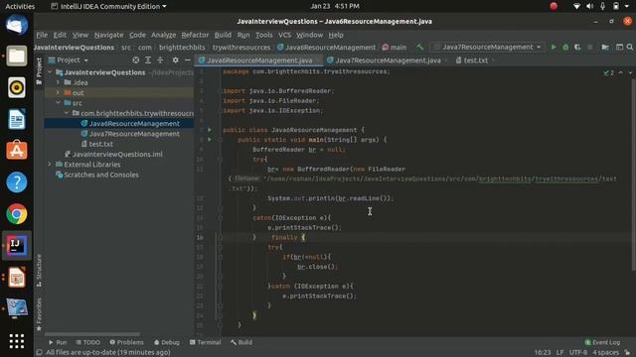Open Ubuntu Software from dock
The width and height of the screenshot is (636, 357).
pyautogui.click(x=17, y=151)
